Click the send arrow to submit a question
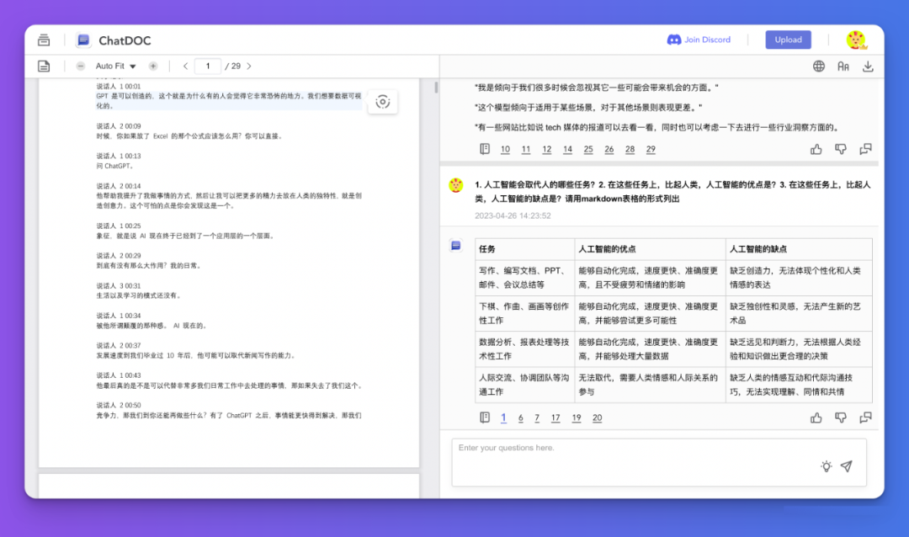The width and height of the screenshot is (909, 537). click(x=847, y=465)
